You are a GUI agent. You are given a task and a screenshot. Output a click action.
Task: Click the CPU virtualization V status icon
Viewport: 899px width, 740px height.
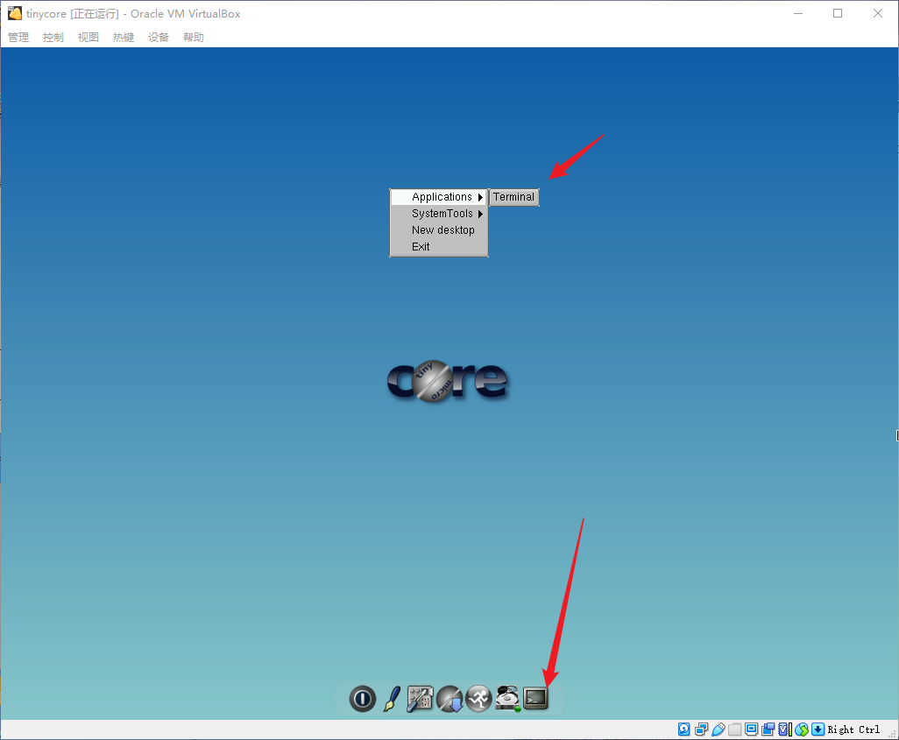[784, 729]
